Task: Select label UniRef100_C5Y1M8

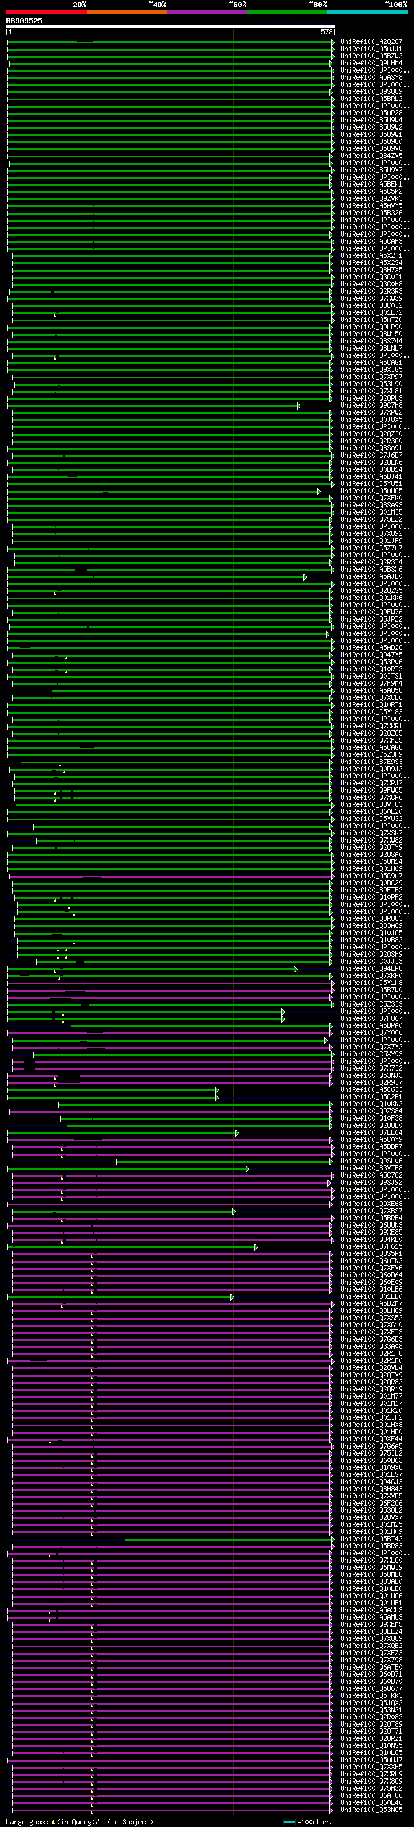Action: 371,983
